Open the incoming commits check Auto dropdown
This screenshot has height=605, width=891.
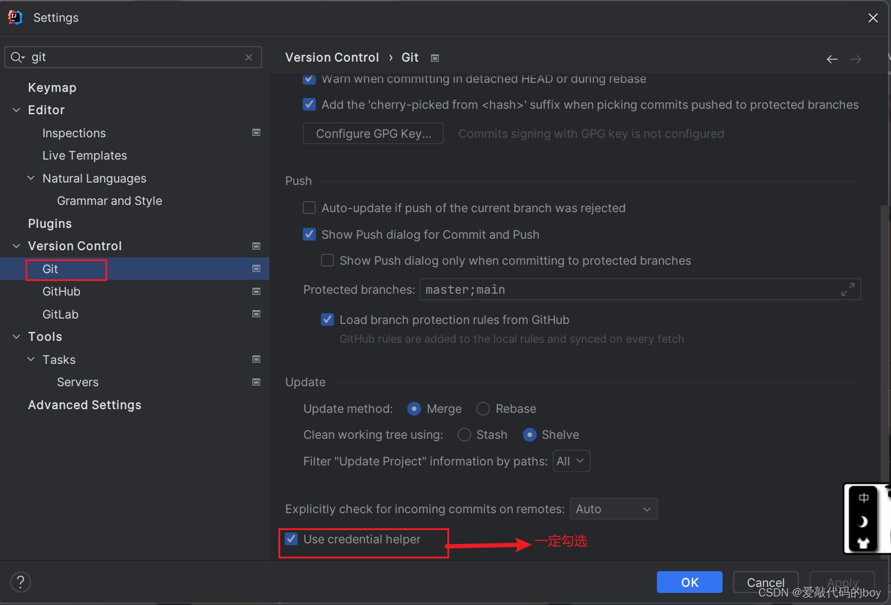[614, 509]
